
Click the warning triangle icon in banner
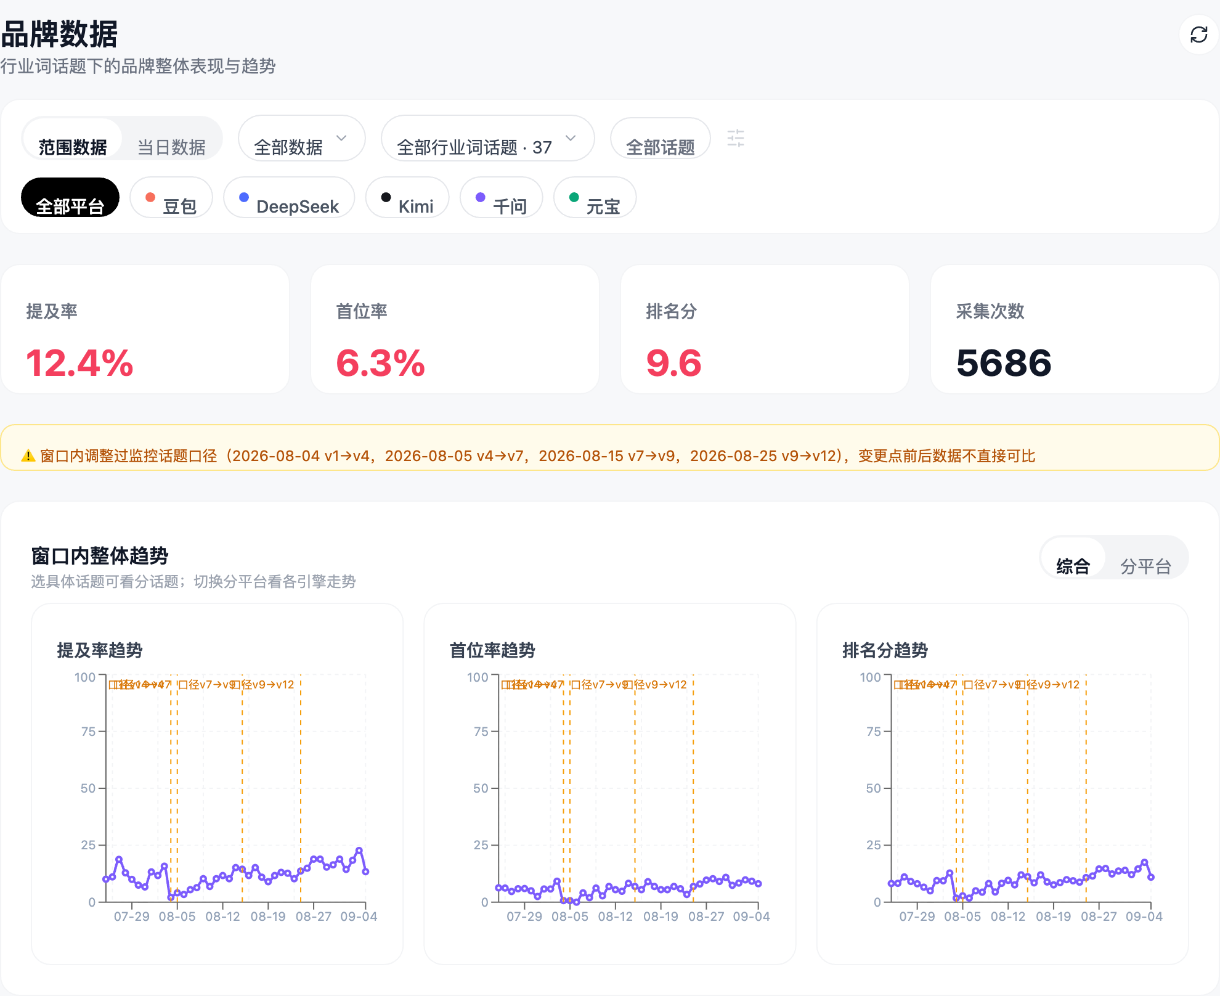pyautogui.click(x=28, y=456)
